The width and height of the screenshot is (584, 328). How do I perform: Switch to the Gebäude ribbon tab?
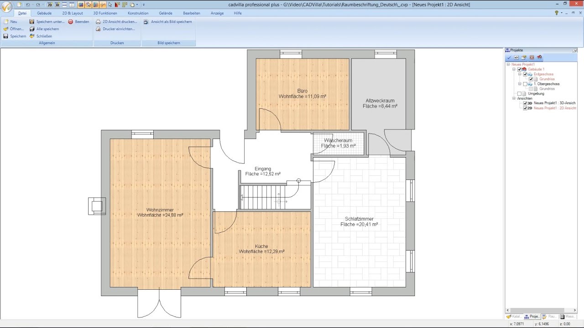pos(44,13)
